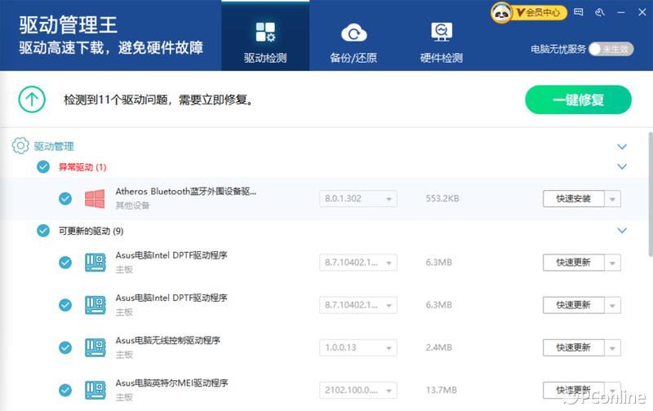Click the 驱动管理 gear icon
Screen dimensions: 653x411
[x=20, y=146]
